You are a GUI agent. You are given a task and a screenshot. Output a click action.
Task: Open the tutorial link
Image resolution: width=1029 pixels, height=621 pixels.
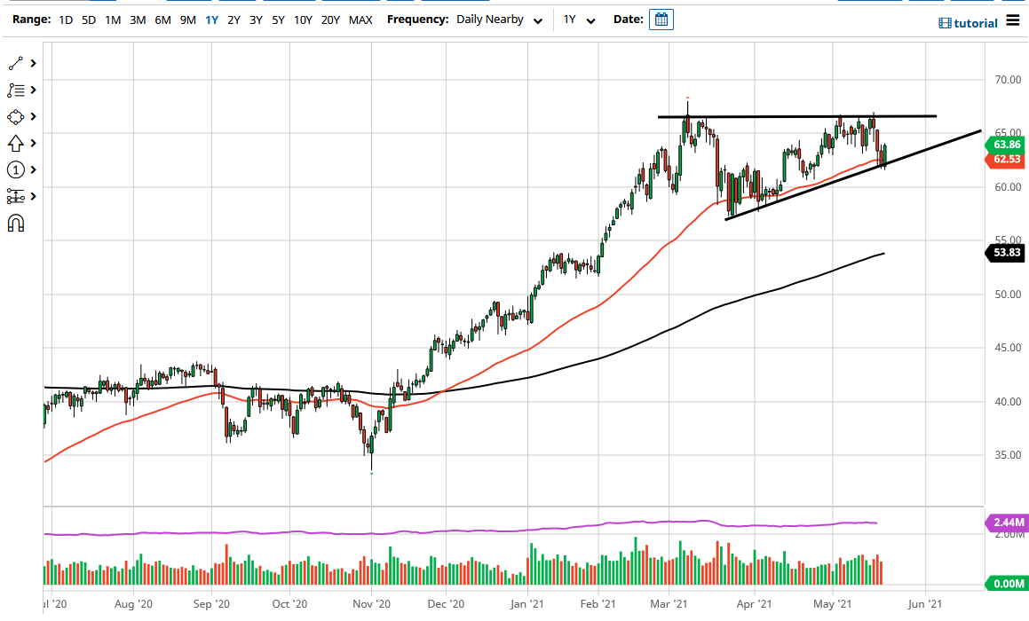point(972,22)
